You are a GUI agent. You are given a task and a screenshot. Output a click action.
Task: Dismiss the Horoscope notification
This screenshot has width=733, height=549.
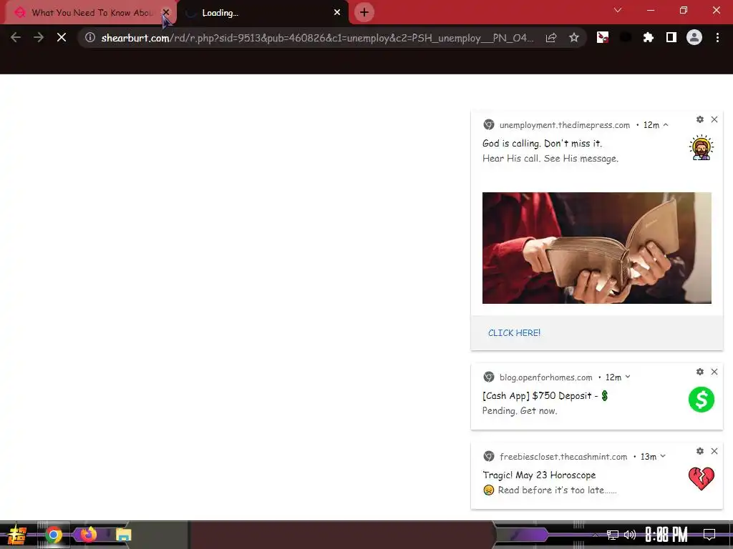pos(714,451)
